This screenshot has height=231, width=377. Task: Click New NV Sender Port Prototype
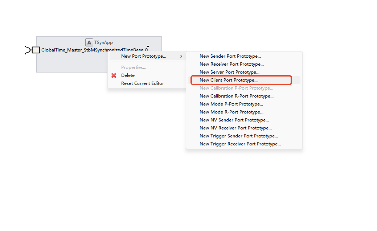pyautogui.click(x=234, y=120)
